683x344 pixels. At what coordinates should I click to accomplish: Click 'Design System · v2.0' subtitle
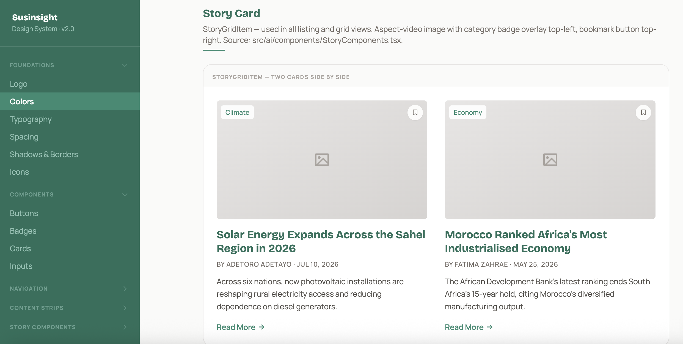(x=43, y=29)
